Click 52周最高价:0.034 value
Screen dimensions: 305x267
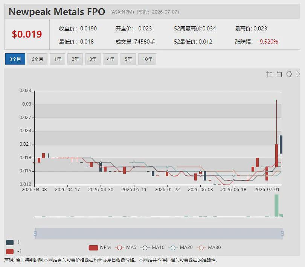195,29
